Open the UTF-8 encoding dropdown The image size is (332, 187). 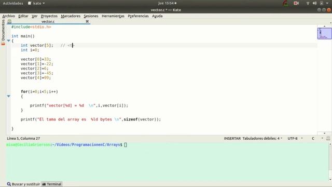tap(295, 139)
